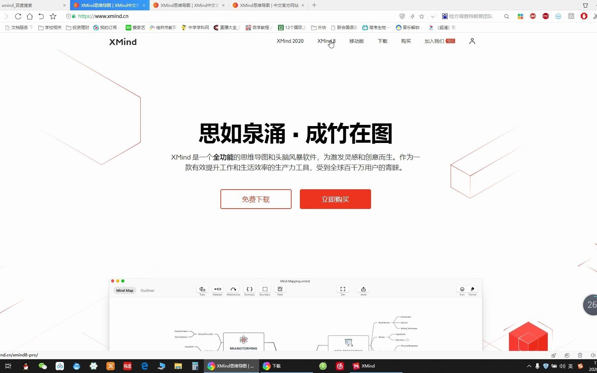This screenshot has height=373, width=597.
Task: Expand the address bar dropdown arrow
Action: pos(433,16)
